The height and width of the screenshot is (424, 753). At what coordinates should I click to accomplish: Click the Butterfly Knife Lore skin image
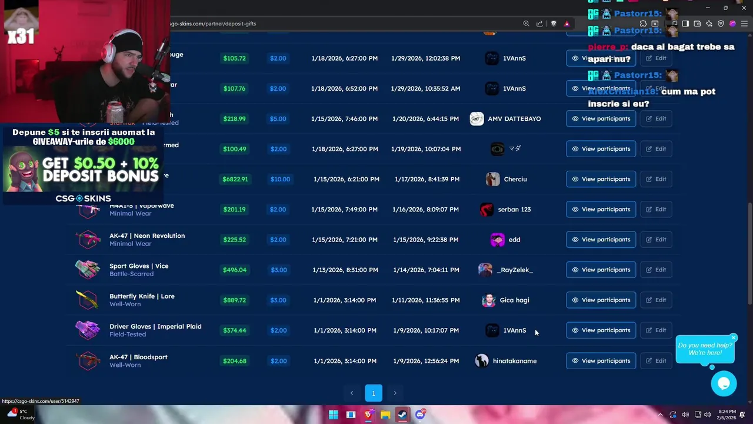pos(88,300)
